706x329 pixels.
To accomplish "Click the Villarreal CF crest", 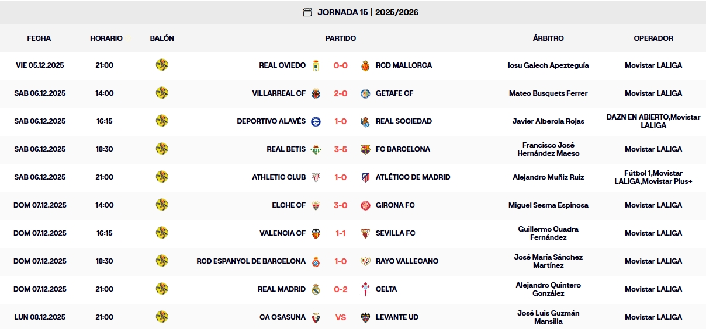I will click(316, 93).
